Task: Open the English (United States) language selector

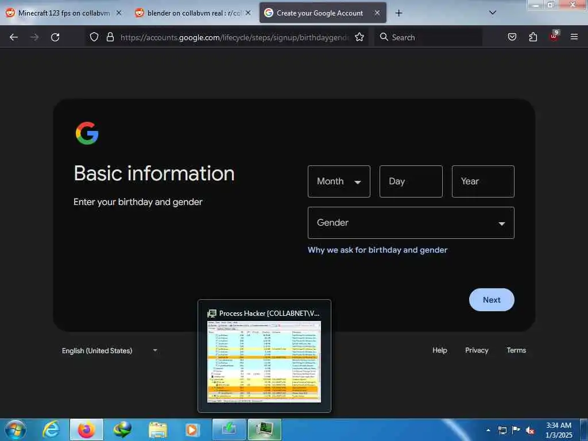Action: (110, 351)
